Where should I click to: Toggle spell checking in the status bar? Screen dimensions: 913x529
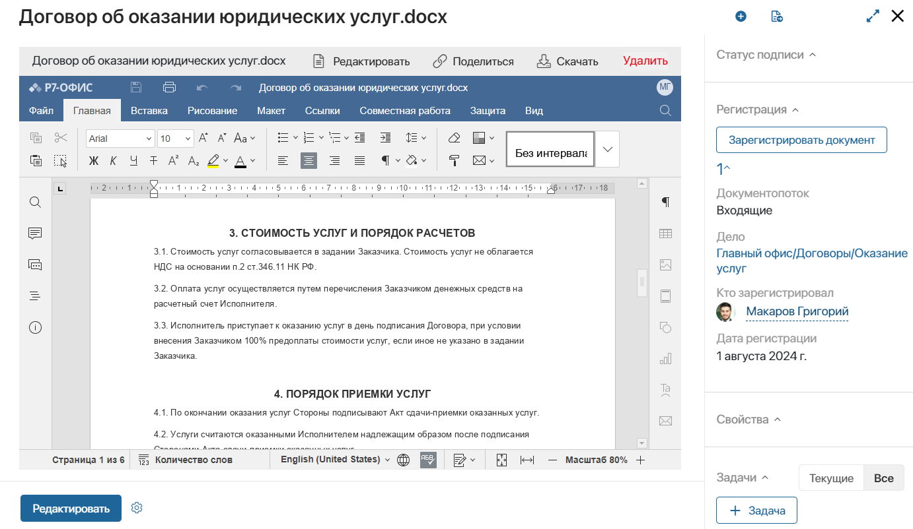tap(428, 460)
